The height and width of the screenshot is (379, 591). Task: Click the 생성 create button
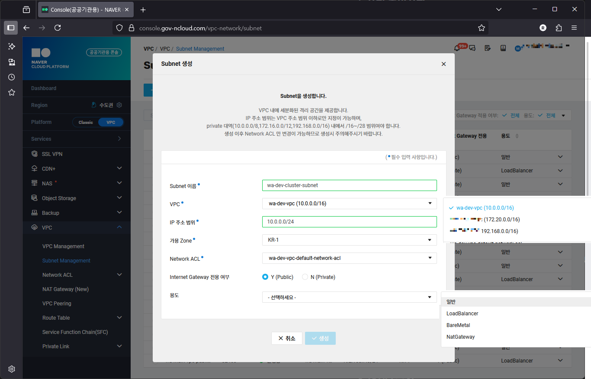pyautogui.click(x=320, y=338)
